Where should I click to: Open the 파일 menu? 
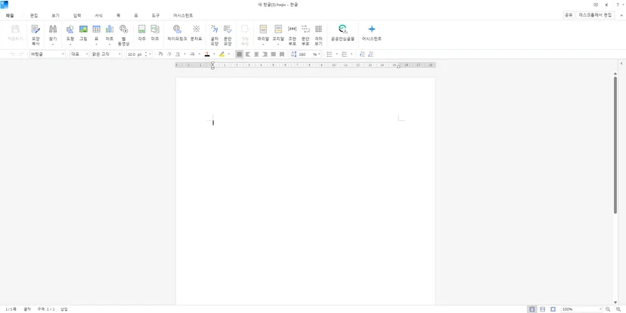pos(10,16)
